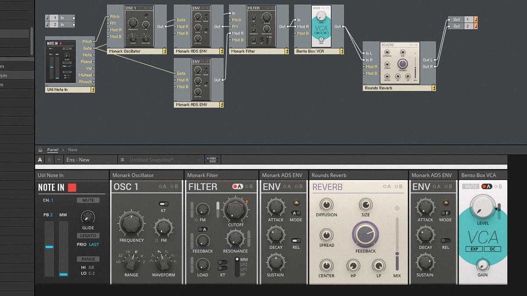Adjust the MW mod wheel slider
This screenshot has width=527, height=296.
(64, 248)
